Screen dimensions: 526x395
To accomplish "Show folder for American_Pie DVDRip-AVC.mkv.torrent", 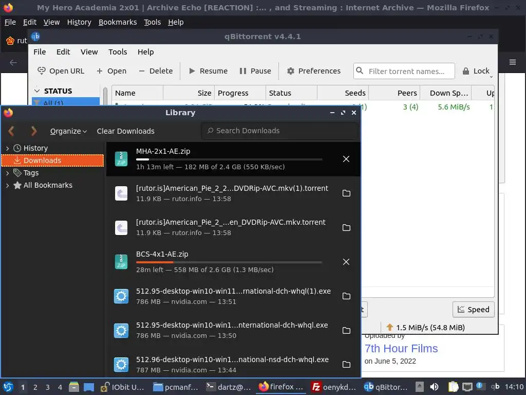I will pyautogui.click(x=346, y=227).
